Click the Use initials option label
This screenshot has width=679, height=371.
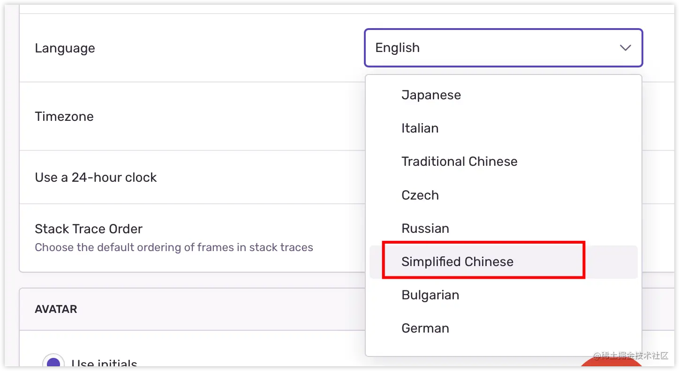[104, 363]
